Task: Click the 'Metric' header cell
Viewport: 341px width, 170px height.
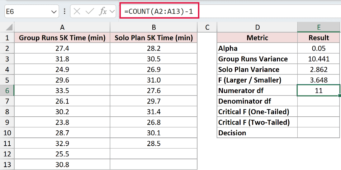Action: click(257, 38)
